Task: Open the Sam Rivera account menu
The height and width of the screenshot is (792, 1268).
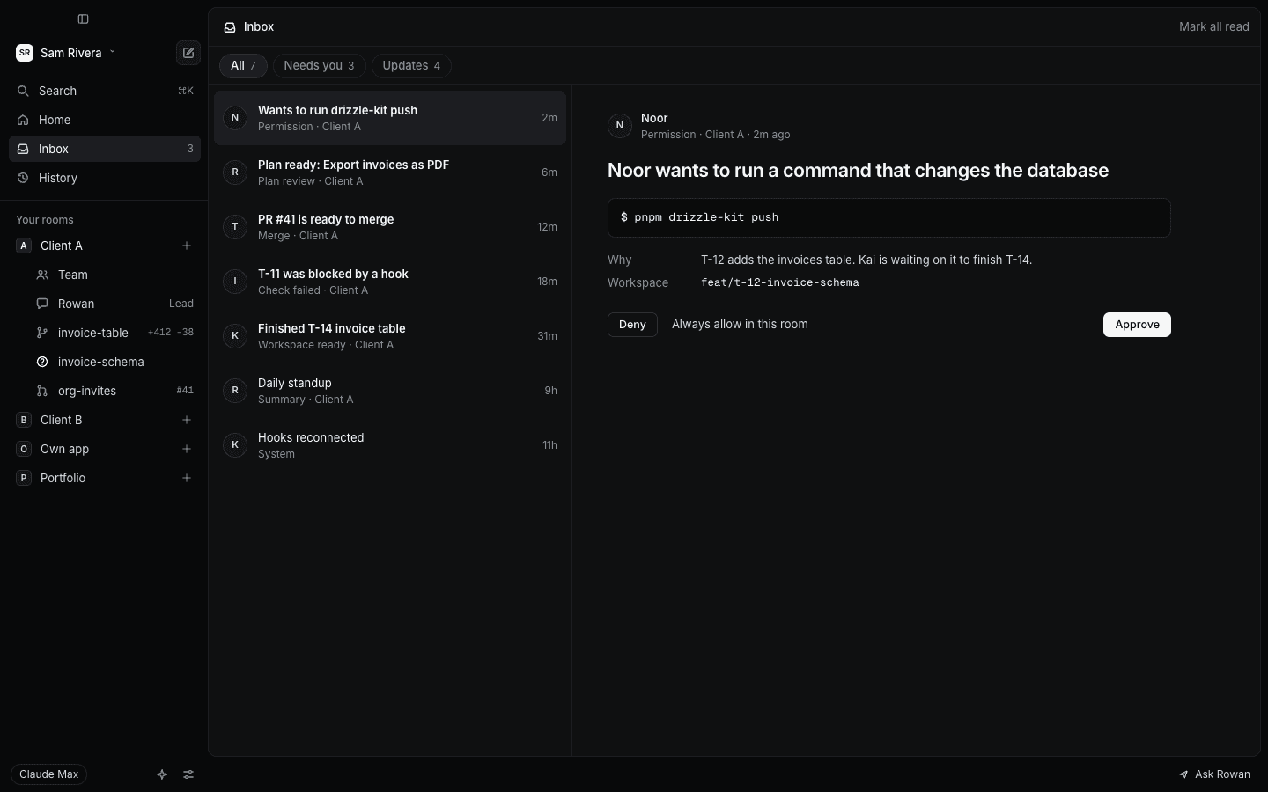Action: pos(66,53)
